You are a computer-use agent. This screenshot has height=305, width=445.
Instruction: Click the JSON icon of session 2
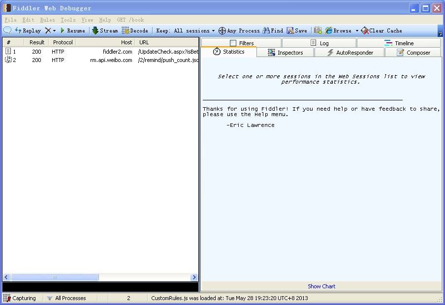click(8, 60)
